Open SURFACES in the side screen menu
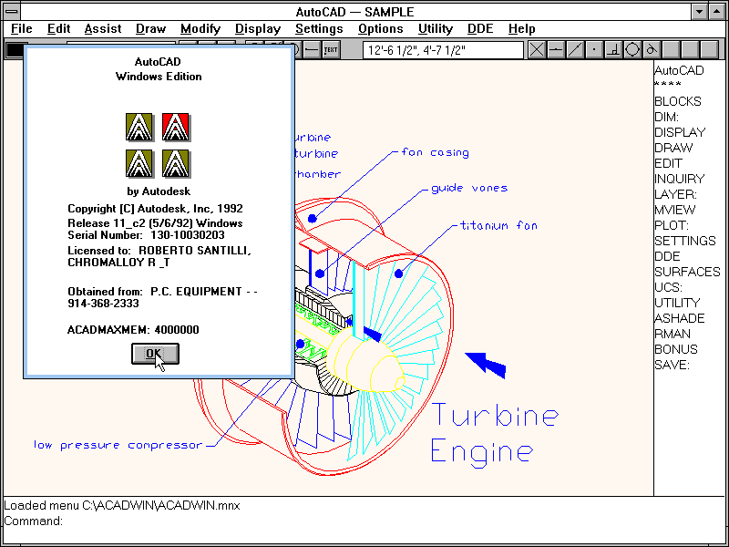The width and height of the screenshot is (729, 547). point(687,272)
